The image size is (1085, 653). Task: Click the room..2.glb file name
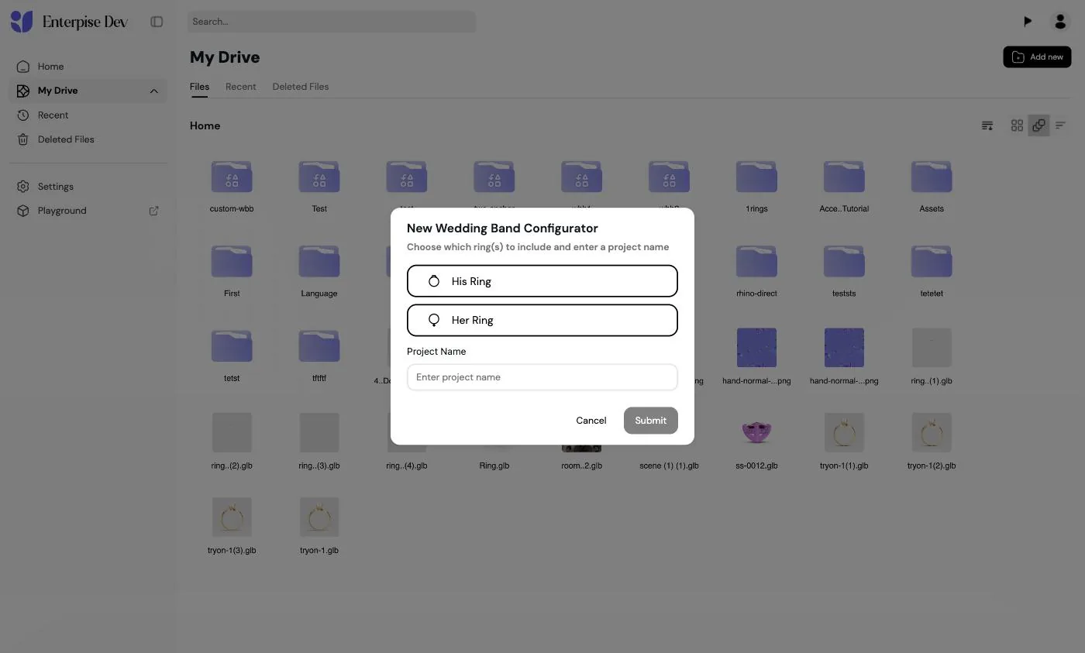coord(582,466)
